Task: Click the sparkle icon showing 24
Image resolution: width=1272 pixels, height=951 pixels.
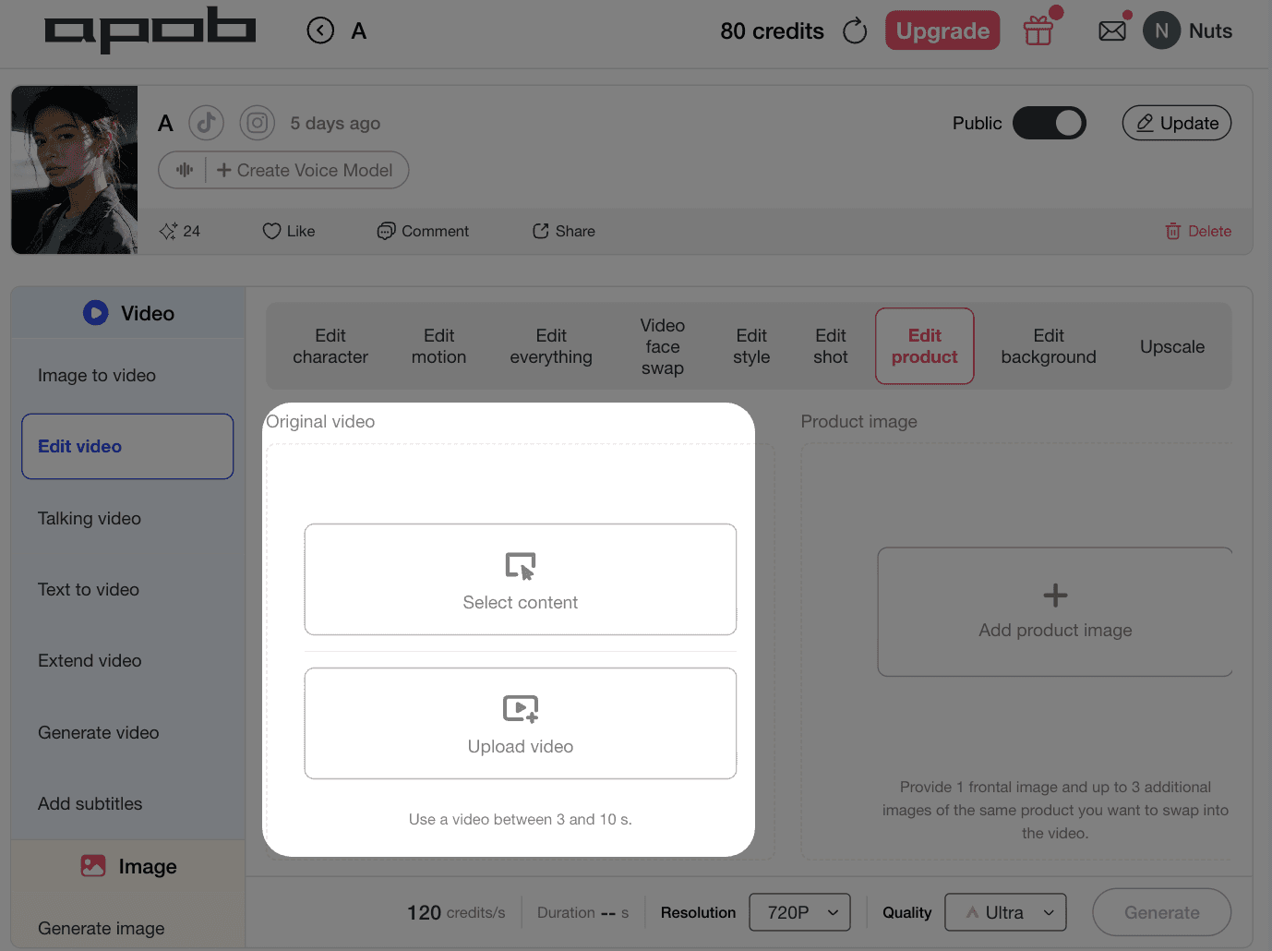Action: 168,231
